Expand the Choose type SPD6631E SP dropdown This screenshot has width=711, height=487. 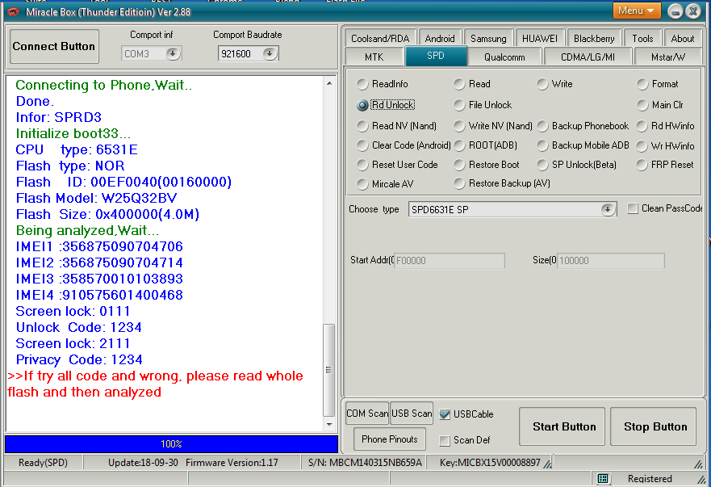click(607, 209)
